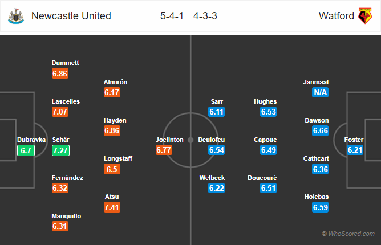Open the Watford team name link
Image resolution: width=381 pixels, height=245 pixels.
(337, 16)
